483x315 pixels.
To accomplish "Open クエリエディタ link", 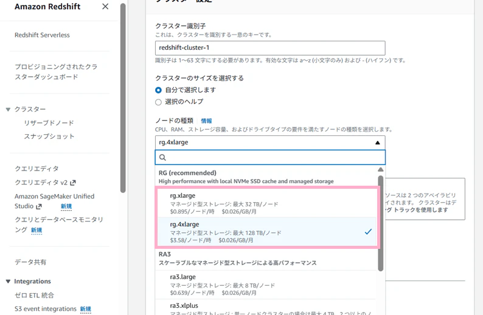I will tap(36, 169).
